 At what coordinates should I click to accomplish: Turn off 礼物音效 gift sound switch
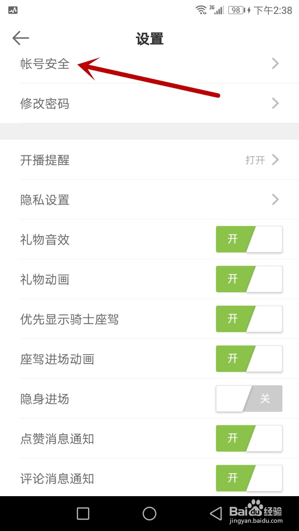[x=249, y=239]
